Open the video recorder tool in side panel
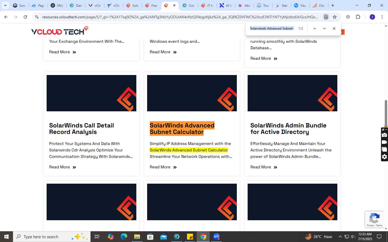Screen dimensions: 388x242 coord(384,142)
